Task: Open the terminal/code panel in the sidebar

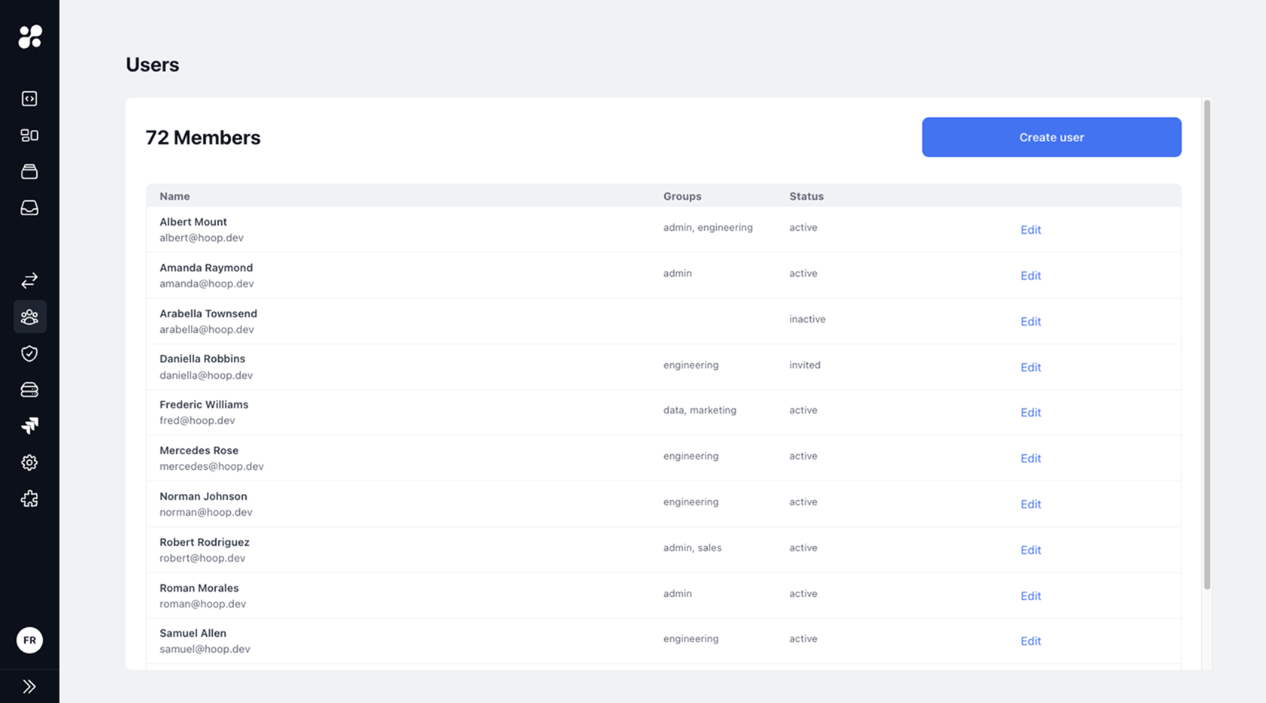Action: pos(29,98)
